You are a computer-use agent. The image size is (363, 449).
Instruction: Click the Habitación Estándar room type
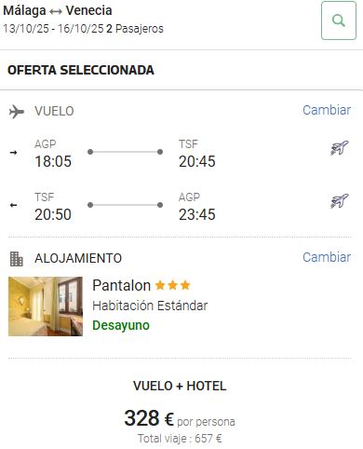150,306
